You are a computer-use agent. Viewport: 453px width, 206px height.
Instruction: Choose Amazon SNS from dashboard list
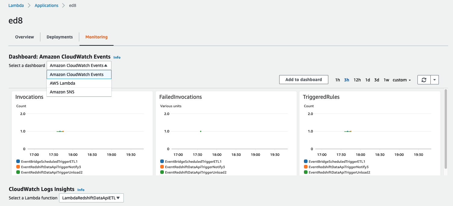(x=79, y=92)
